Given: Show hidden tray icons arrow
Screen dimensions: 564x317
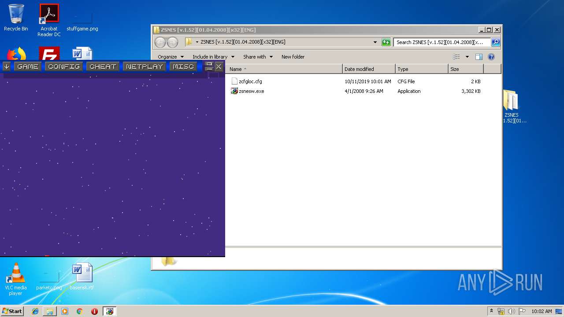Looking at the screenshot, I should pos(492,311).
